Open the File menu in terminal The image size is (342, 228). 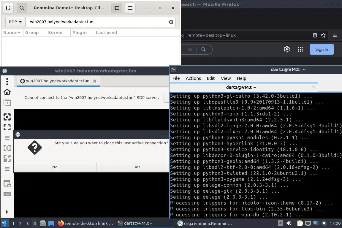tap(176, 78)
